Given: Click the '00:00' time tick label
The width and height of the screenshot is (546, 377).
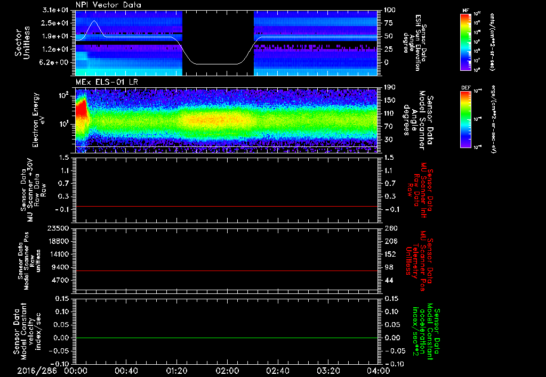Looking at the screenshot, I should click(x=76, y=371).
